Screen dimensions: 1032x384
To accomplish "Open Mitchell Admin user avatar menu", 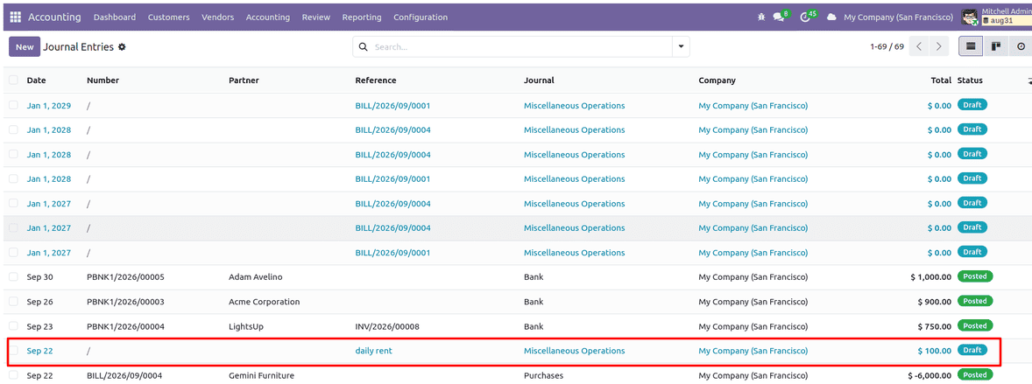I will [970, 17].
